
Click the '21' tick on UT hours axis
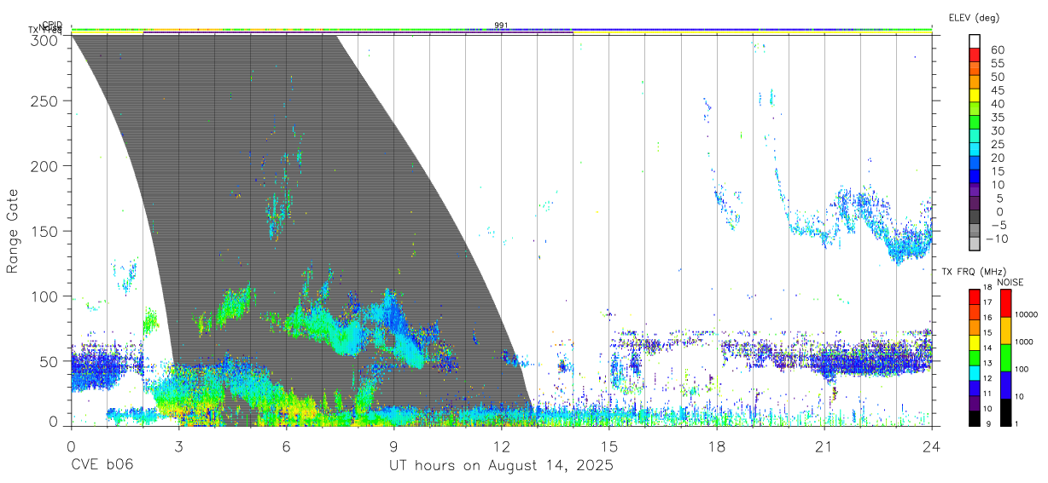pos(824,447)
